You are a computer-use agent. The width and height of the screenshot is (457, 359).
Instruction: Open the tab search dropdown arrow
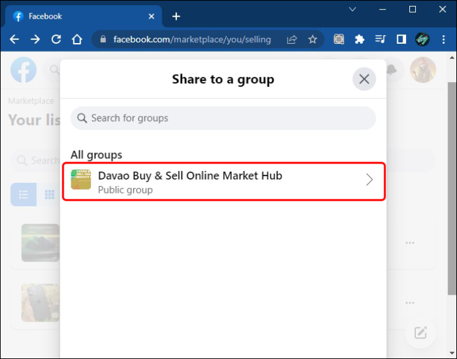[352, 9]
